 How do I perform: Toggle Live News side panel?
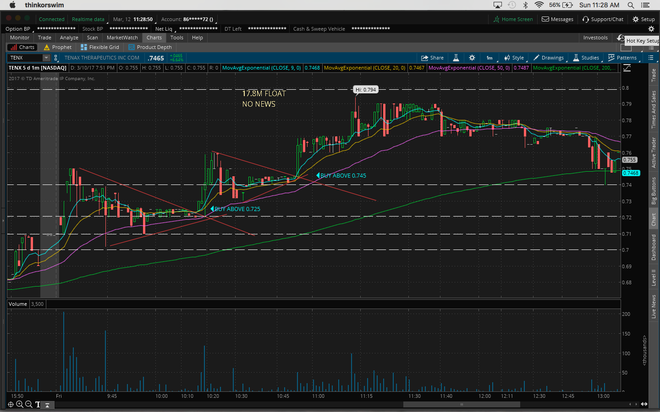(654, 306)
